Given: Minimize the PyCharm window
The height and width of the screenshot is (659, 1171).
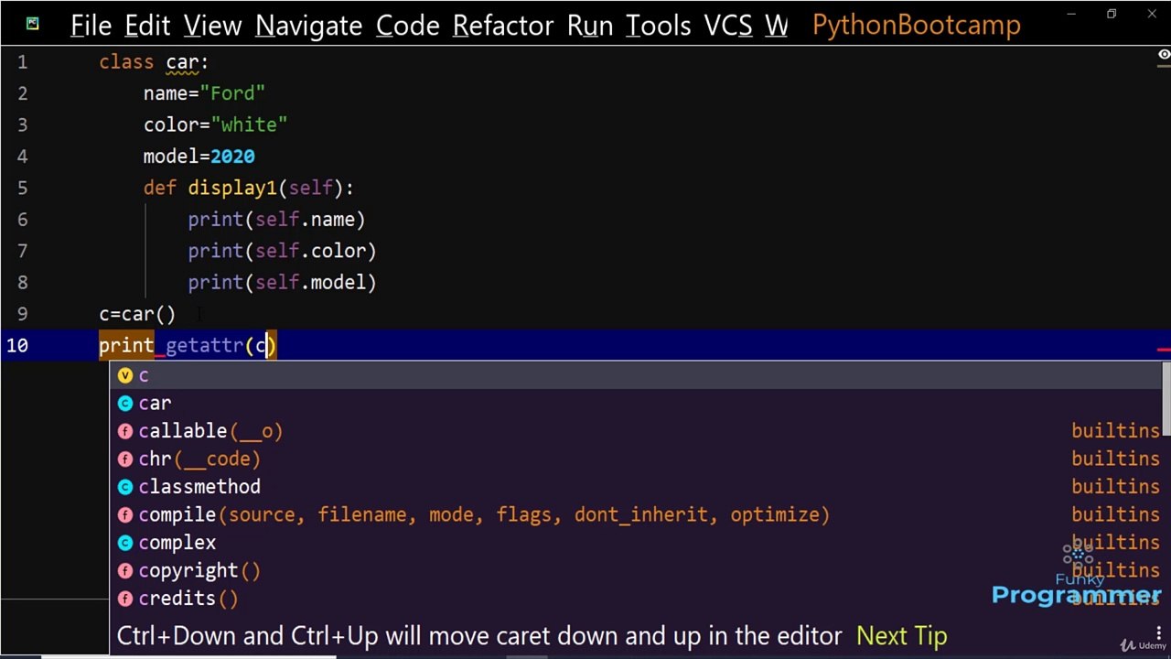Looking at the screenshot, I should click(x=1071, y=14).
